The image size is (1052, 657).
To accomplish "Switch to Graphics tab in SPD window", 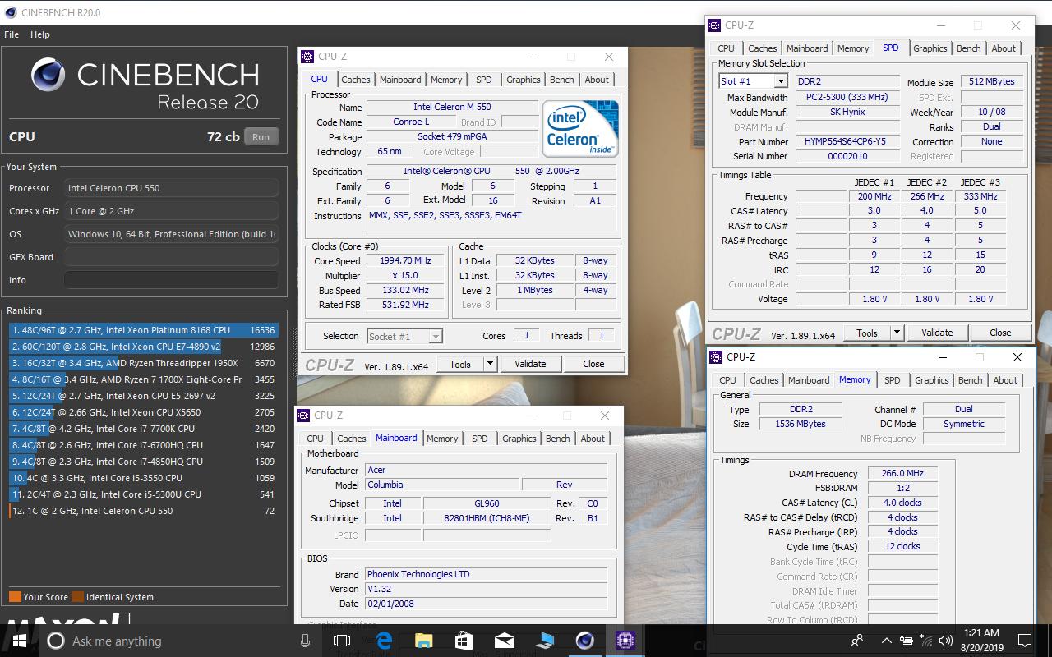I will point(930,48).
